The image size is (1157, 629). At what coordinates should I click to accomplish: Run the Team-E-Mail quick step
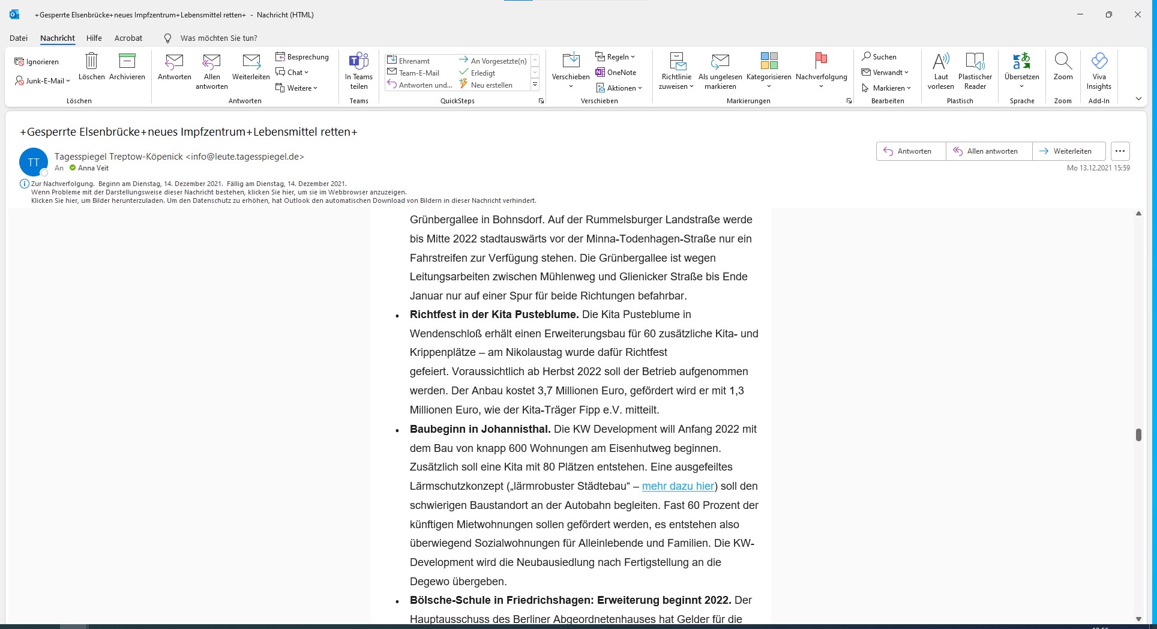(414, 73)
